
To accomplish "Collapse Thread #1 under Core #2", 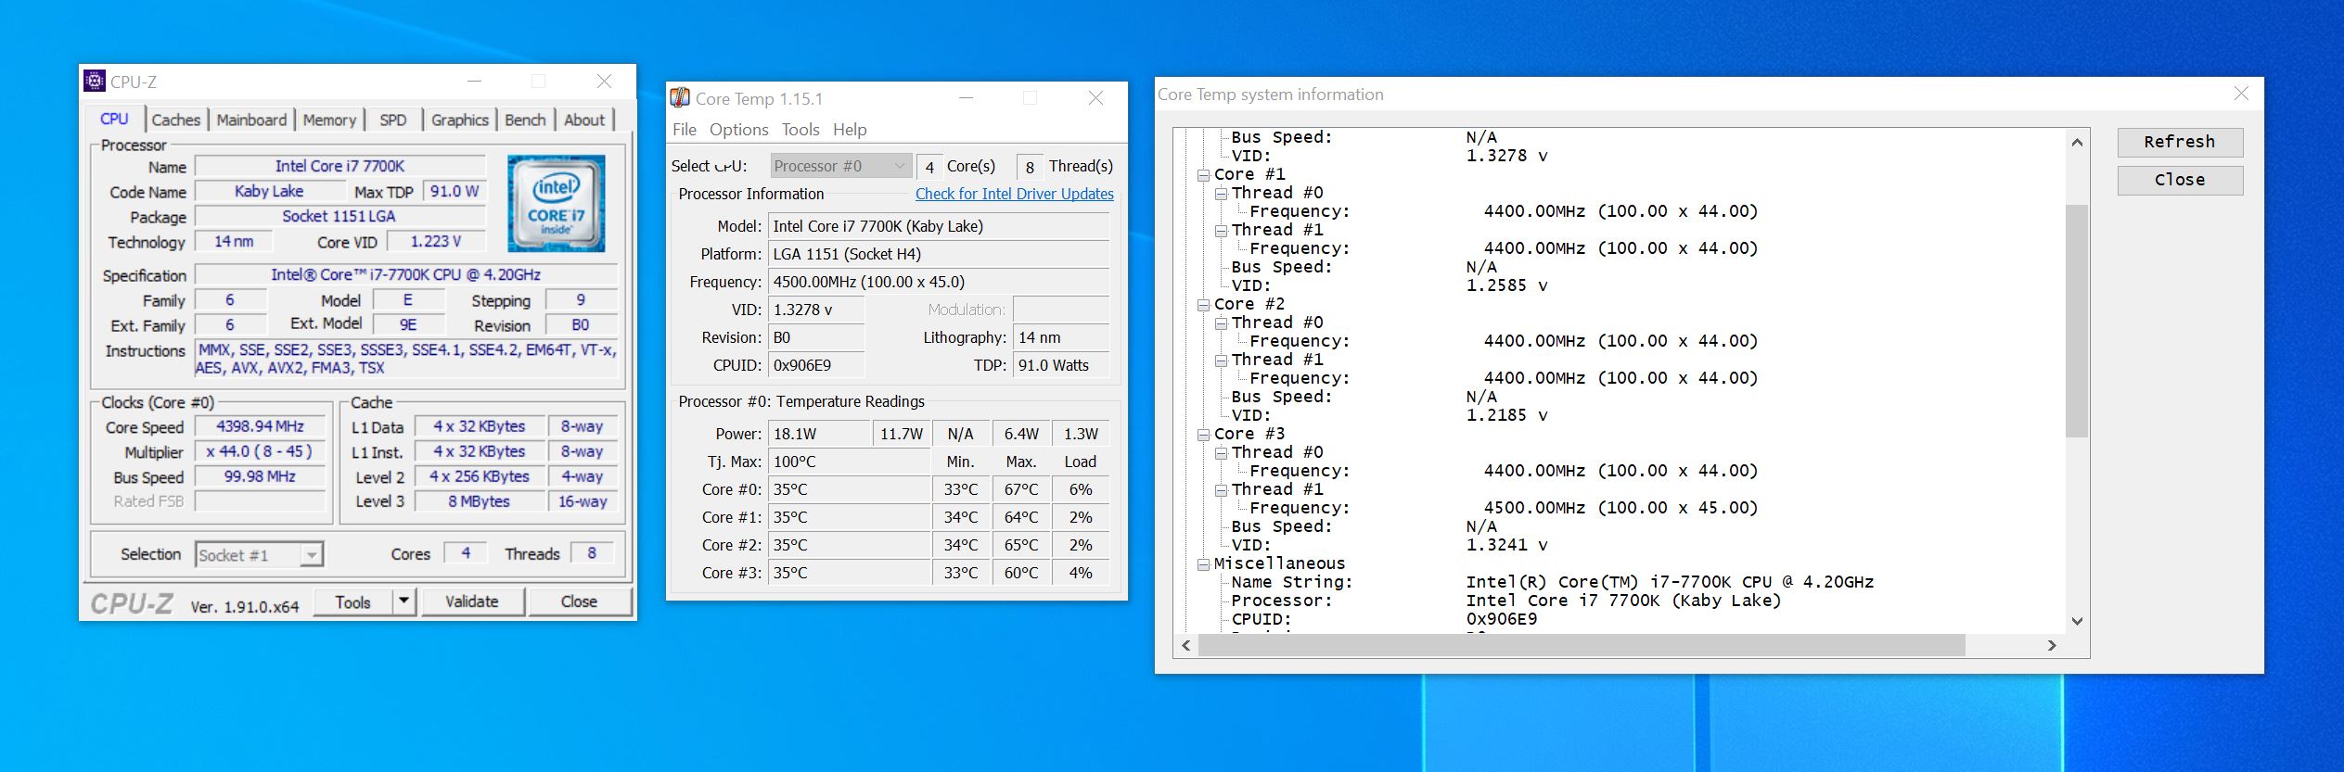I will click(1222, 360).
